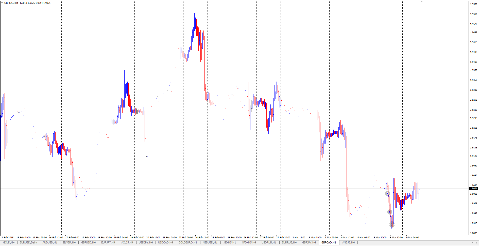Click the 3 Mar 04:00 time label
The height and width of the screenshot is (246, 479).
pos(315,238)
